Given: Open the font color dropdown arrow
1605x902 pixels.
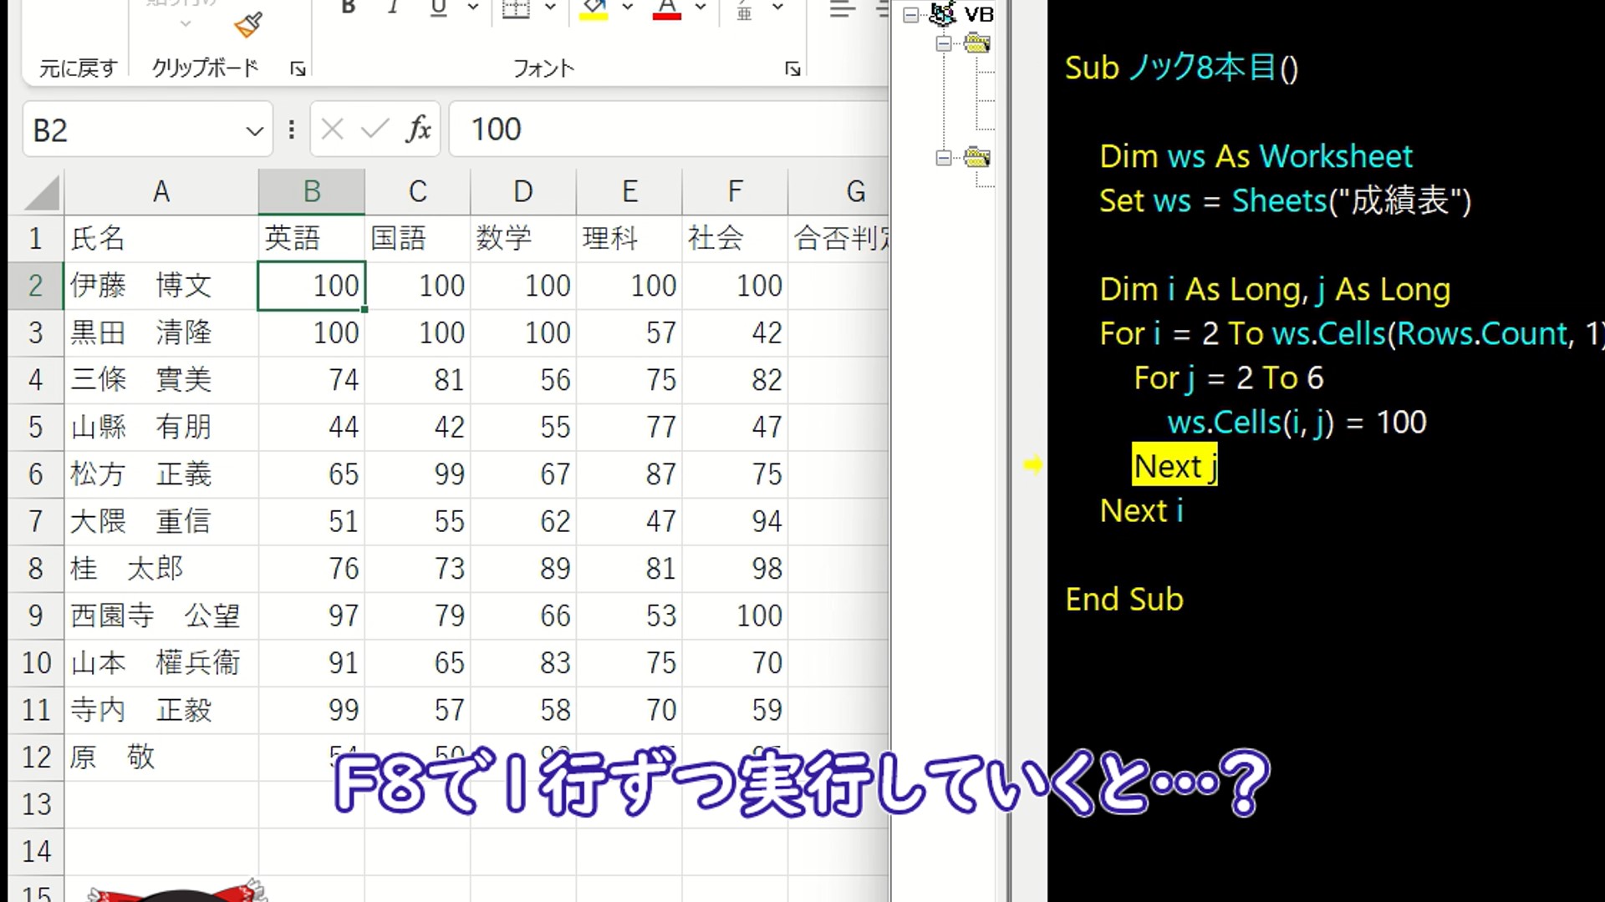Looking at the screenshot, I should click(x=701, y=8).
